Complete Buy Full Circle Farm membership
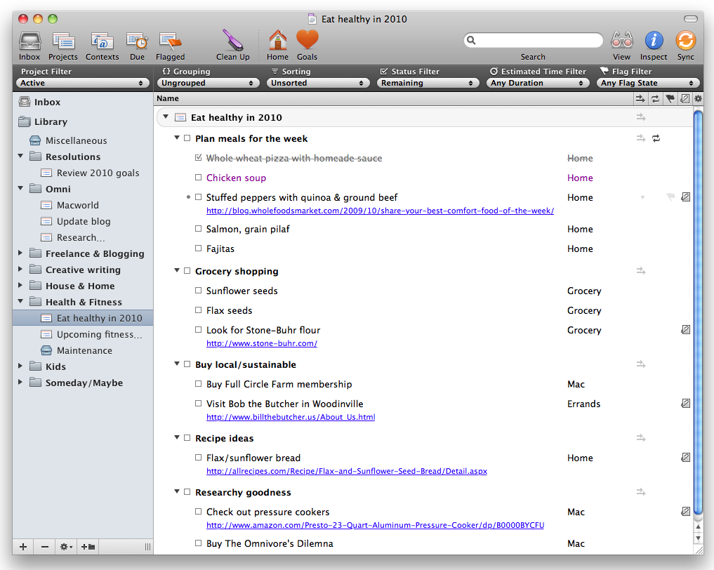 pos(198,384)
